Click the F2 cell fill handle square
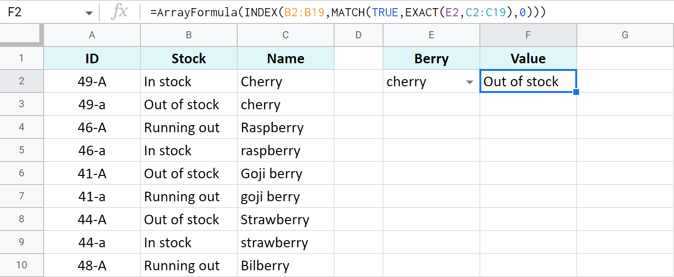This screenshot has width=674, height=277. [x=576, y=92]
